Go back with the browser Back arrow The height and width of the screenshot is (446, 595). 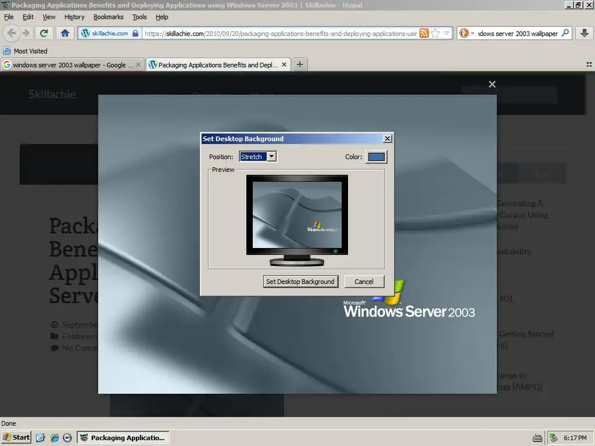point(12,33)
